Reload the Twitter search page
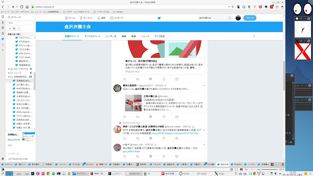 click(x=22, y=7)
